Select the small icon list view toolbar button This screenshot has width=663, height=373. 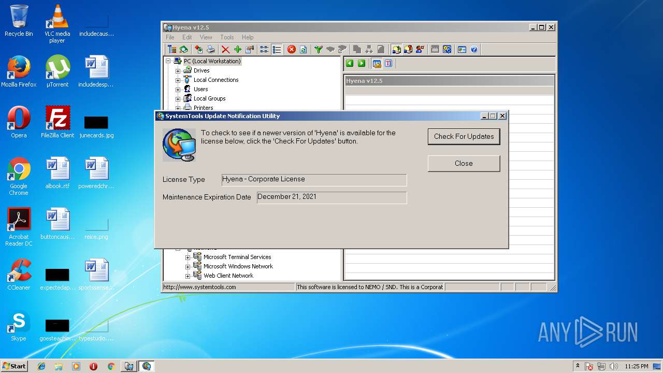[264, 49]
